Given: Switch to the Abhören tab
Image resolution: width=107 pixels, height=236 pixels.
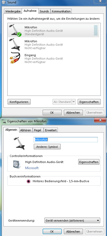Looking at the screenshot, I should tap(26, 130).
